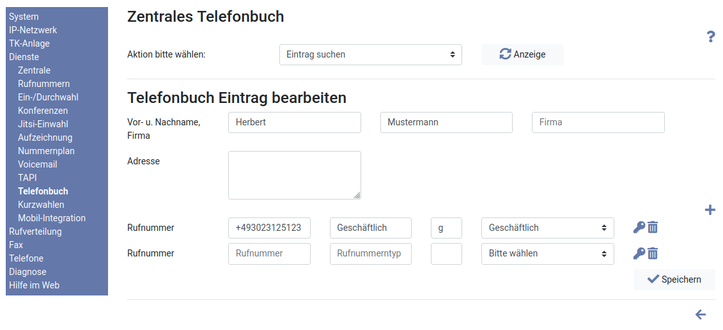Click key icon in second Rufnummer row
The height and width of the screenshot is (330, 723).
pos(639,253)
